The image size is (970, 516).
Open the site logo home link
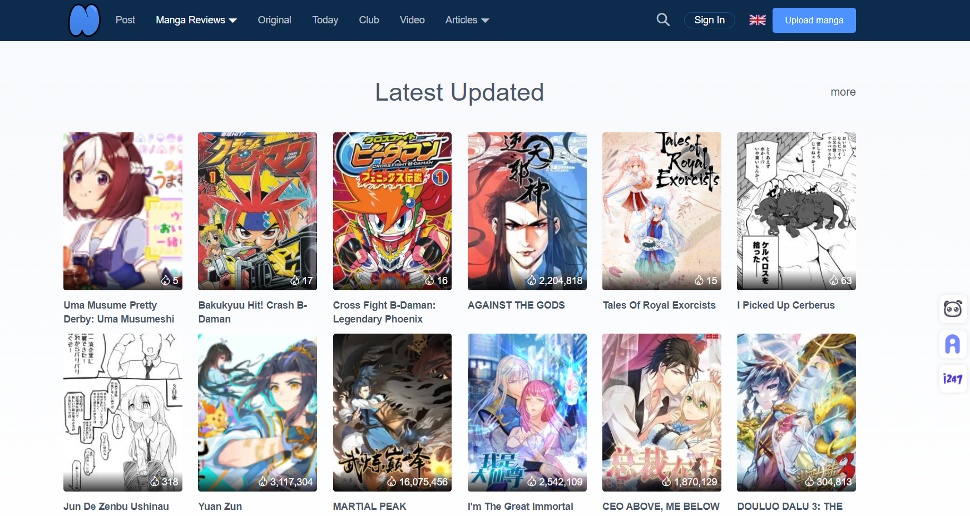(x=84, y=20)
